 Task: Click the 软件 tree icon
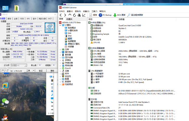point(63,74)
